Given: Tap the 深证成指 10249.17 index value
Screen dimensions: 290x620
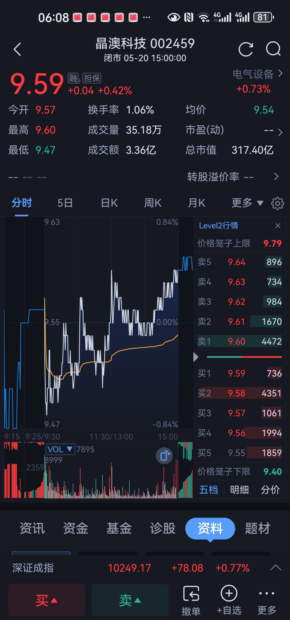Looking at the screenshot, I should 129,568.
